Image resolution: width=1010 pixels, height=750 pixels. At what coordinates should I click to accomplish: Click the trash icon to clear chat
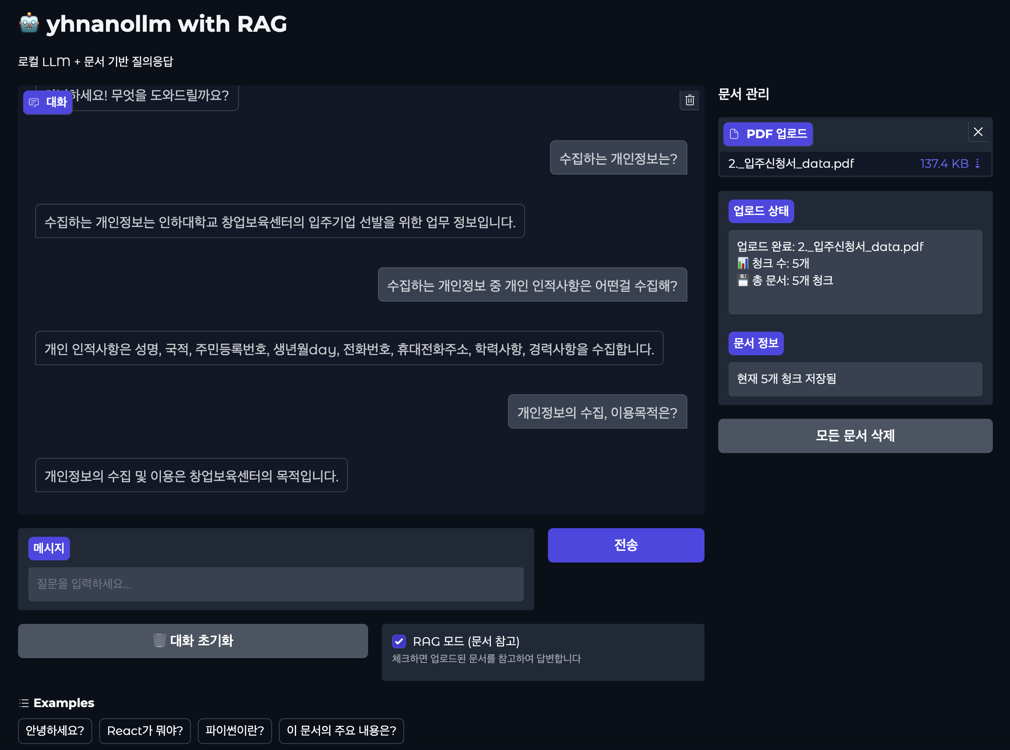click(x=689, y=100)
